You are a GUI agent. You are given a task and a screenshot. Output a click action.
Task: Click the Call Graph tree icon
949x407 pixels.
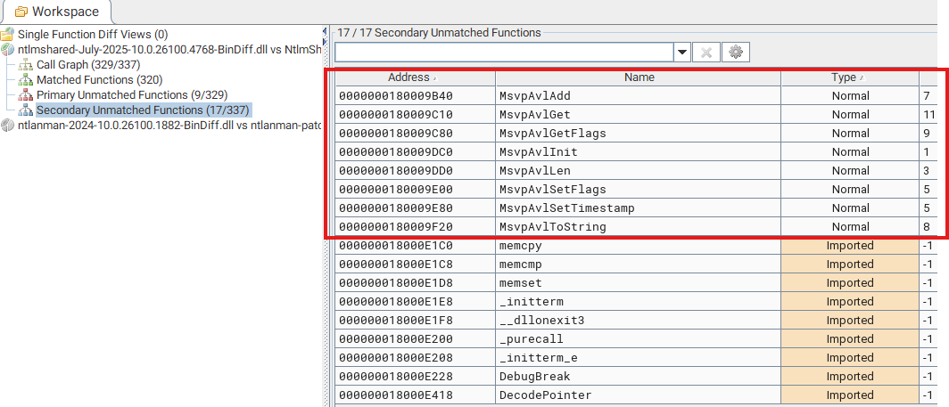pyautogui.click(x=26, y=65)
